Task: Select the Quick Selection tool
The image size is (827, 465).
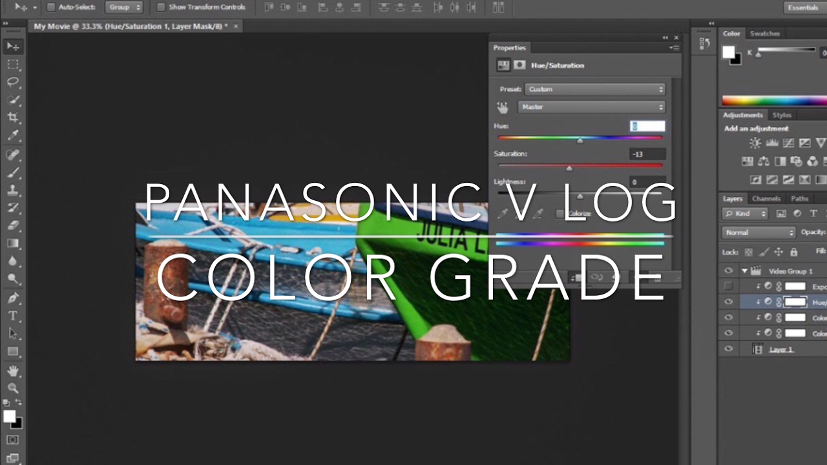Action: [x=12, y=99]
